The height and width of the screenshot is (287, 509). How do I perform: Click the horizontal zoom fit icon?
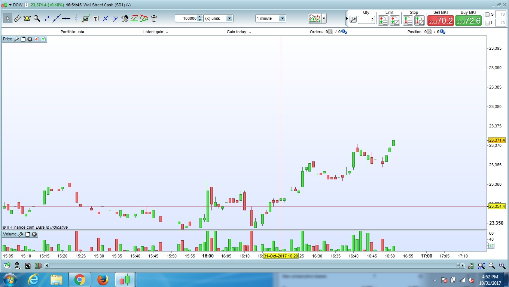481,266
